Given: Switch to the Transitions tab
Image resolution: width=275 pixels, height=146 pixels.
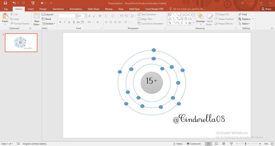Looking at the screenshot, I should pyautogui.click(x=58, y=9).
